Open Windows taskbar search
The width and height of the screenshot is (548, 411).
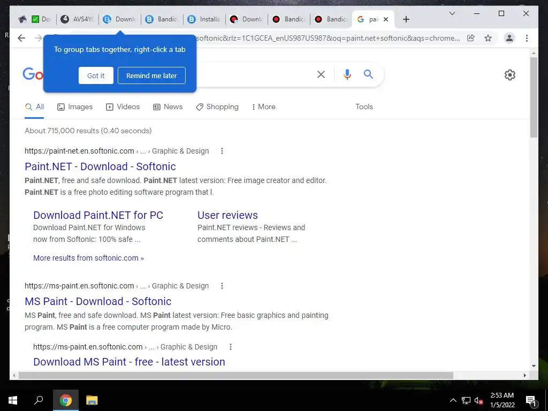[x=39, y=400]
